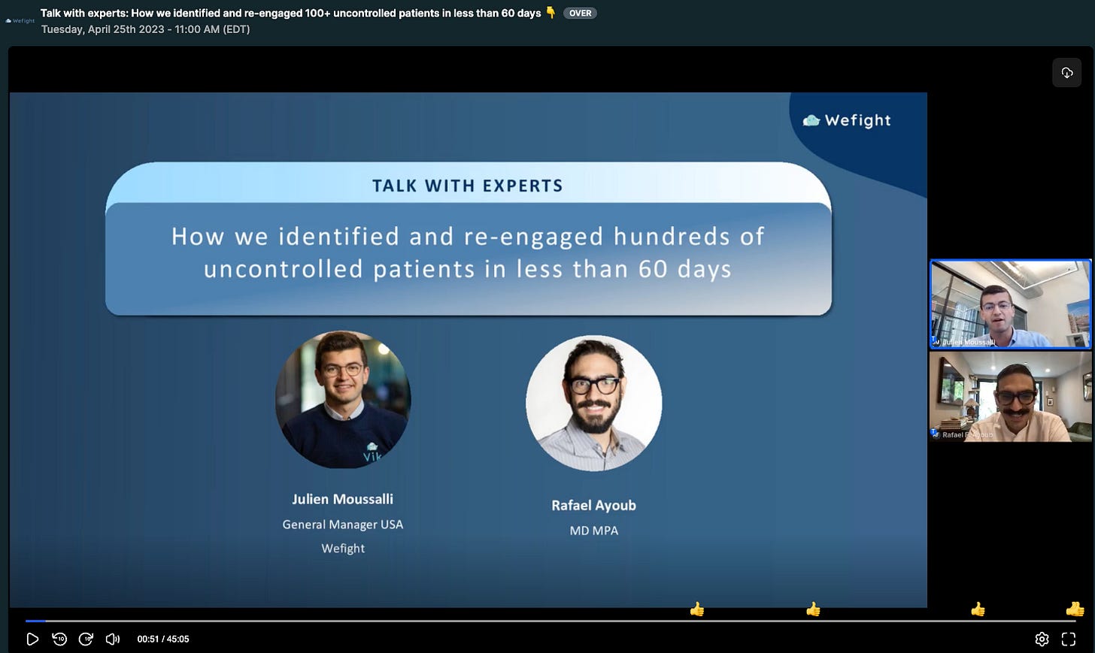The image size is (1095, 653).
Task: Click the download icon at top right
Action: [1066, 73]
